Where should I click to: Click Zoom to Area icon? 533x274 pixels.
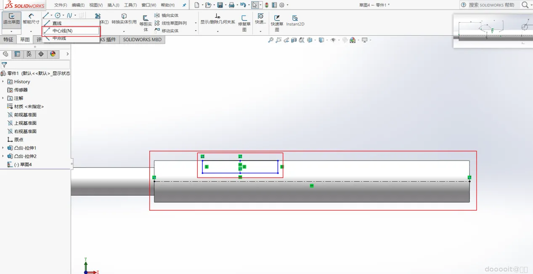point(278,40)
